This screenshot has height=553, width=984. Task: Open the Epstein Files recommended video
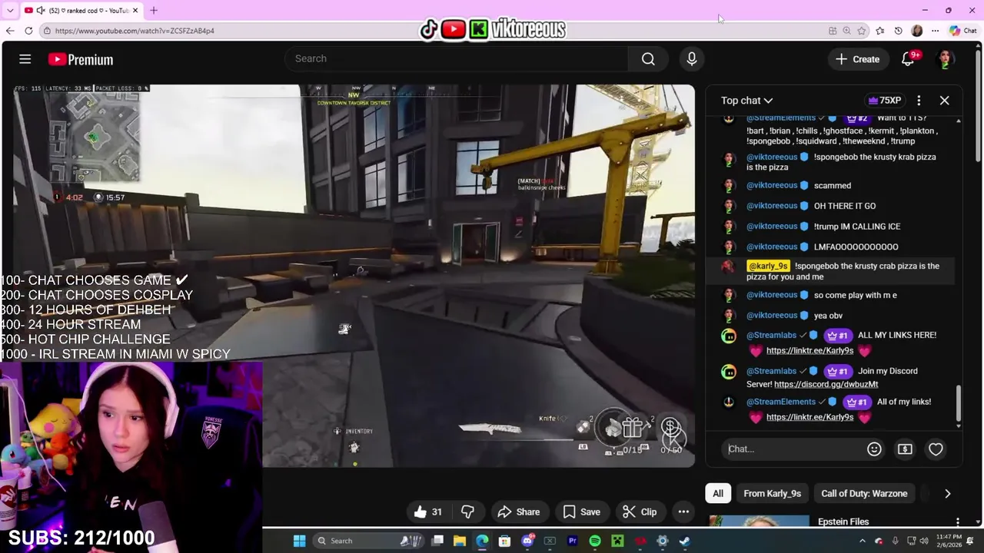click(x=843, y=522)
